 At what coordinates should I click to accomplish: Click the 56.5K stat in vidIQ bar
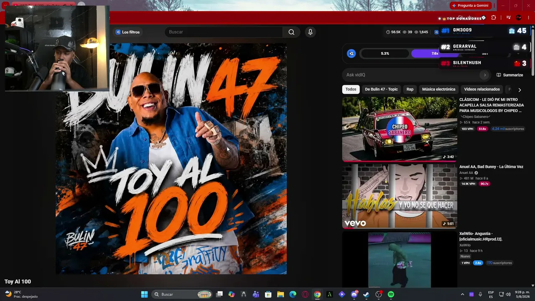click(393, 32)
